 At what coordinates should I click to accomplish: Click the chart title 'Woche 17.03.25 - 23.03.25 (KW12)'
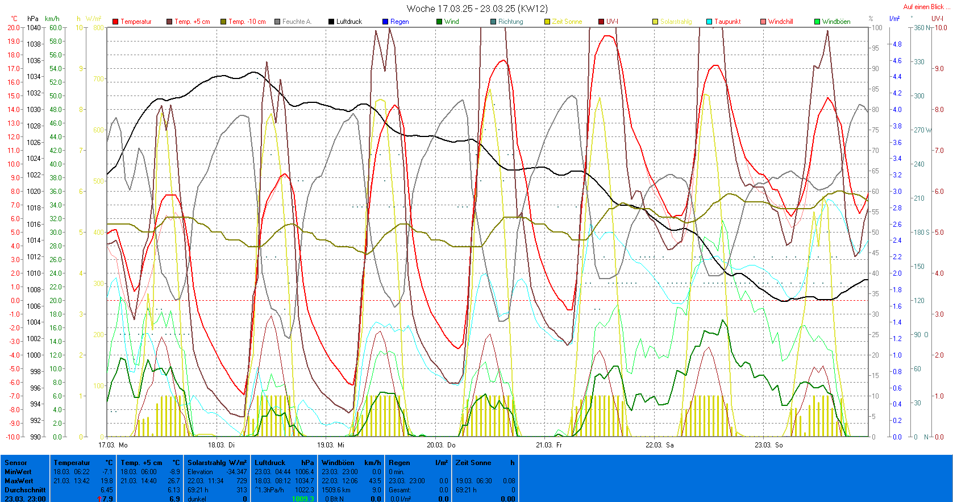[x=477, y=9]
